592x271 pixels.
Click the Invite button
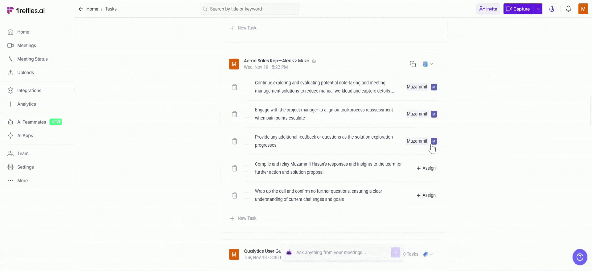[x=488, y=9]
